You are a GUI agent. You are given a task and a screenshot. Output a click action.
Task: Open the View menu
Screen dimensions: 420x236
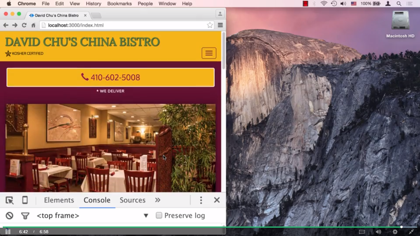click(x=75, y=4)
